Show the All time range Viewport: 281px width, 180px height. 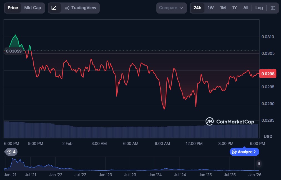[246, 8]
